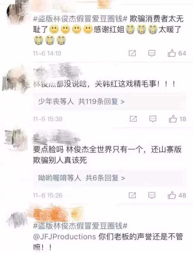
Task: Reply to the 15:38 comment via bubble icon
Action: (153, 119)
